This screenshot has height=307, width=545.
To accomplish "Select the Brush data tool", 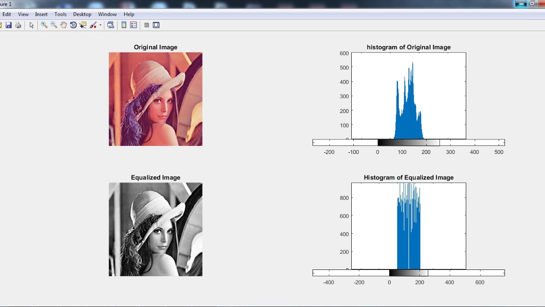I will click(93, 25).
